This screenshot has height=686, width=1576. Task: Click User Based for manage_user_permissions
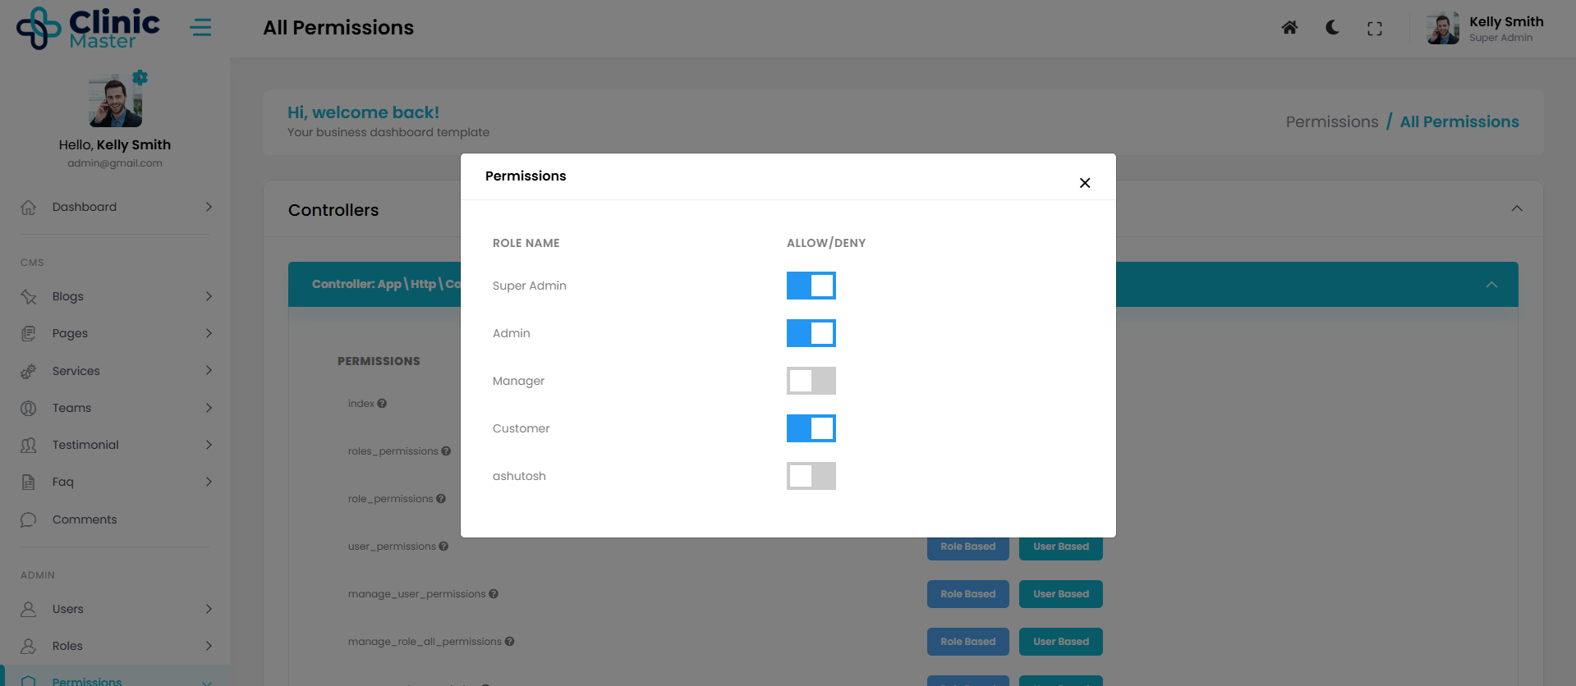(x=1060, y=594)
